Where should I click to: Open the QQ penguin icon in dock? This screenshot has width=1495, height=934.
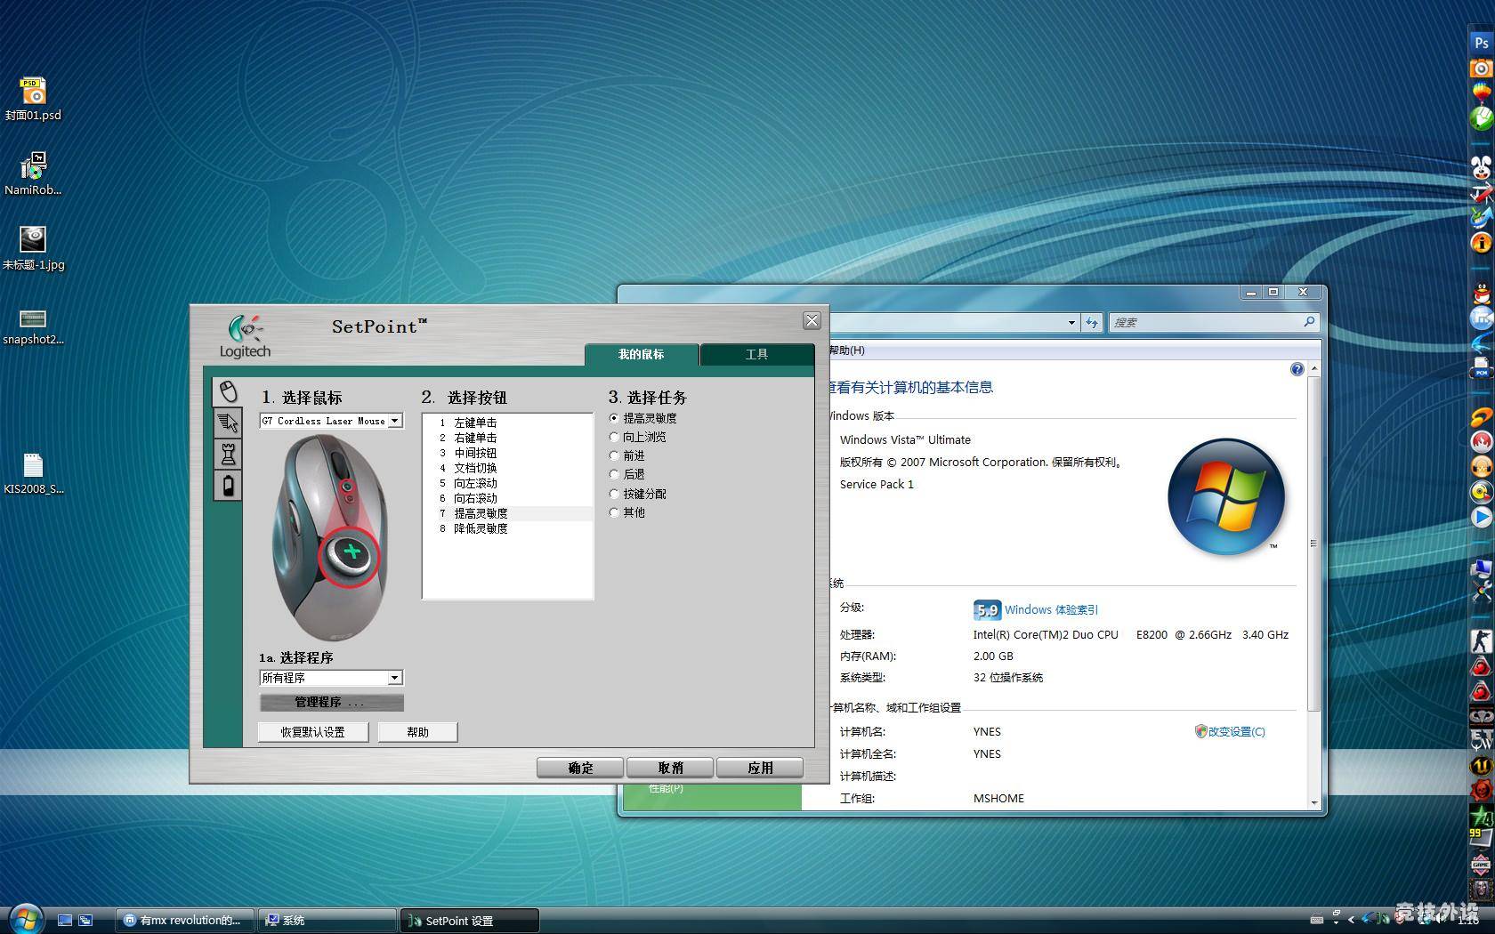(1481, 293)
